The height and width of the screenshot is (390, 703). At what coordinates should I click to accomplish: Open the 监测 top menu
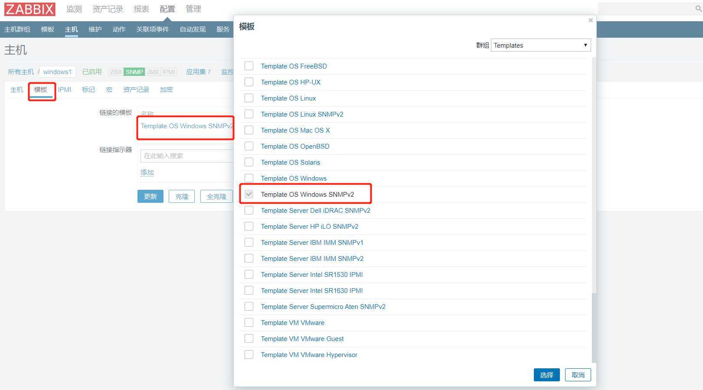click(x=74, y=9)
